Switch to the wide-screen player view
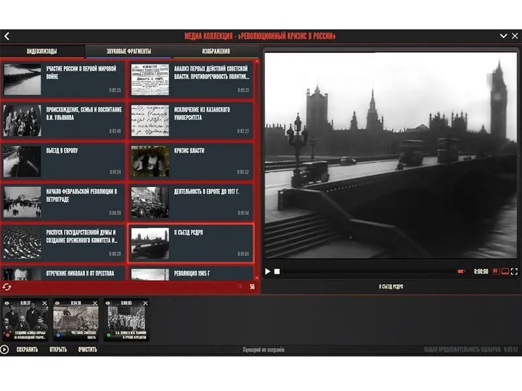The width and height of the screenshot is (522, 391). (x=505, y=271)
